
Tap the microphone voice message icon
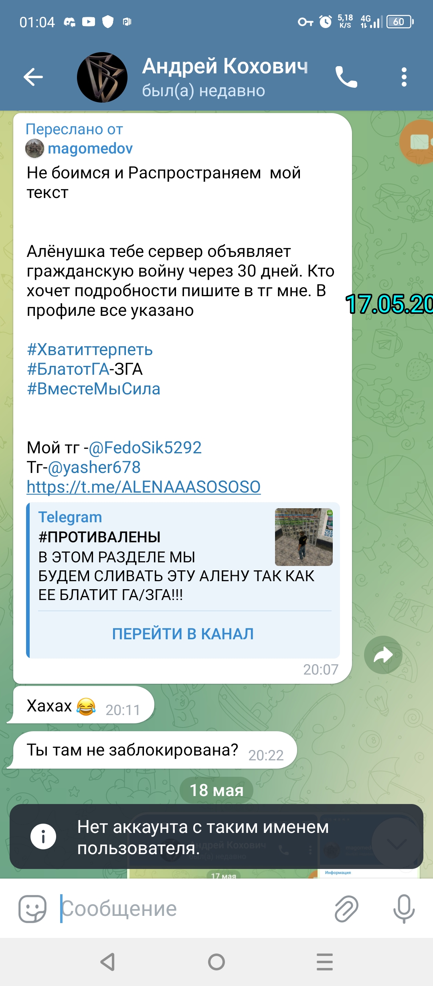pyautogui.click(x=404, y=909)
